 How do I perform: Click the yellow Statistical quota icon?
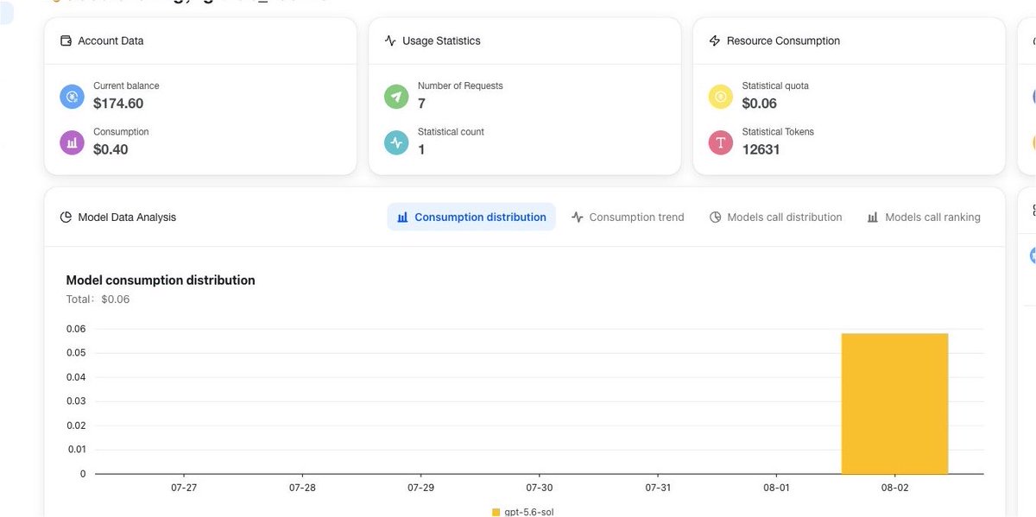[721, 96]
